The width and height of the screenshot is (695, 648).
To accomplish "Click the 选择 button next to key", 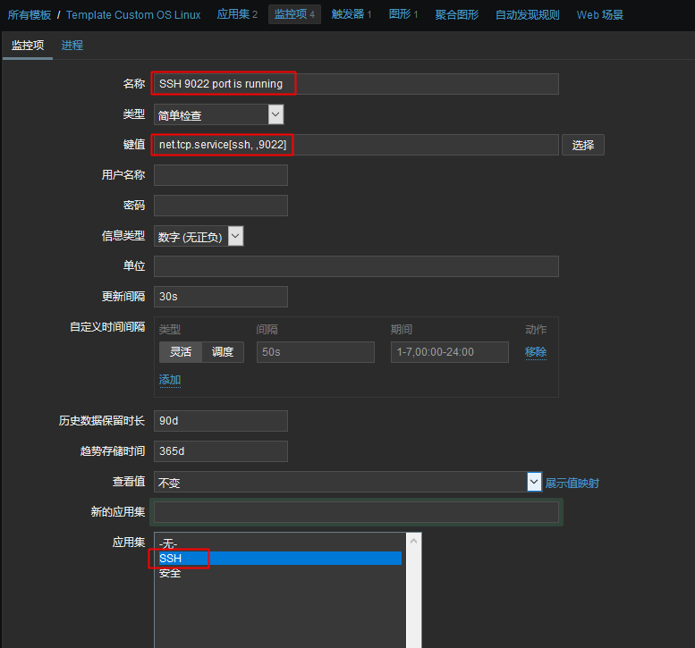I will (582, 145).
